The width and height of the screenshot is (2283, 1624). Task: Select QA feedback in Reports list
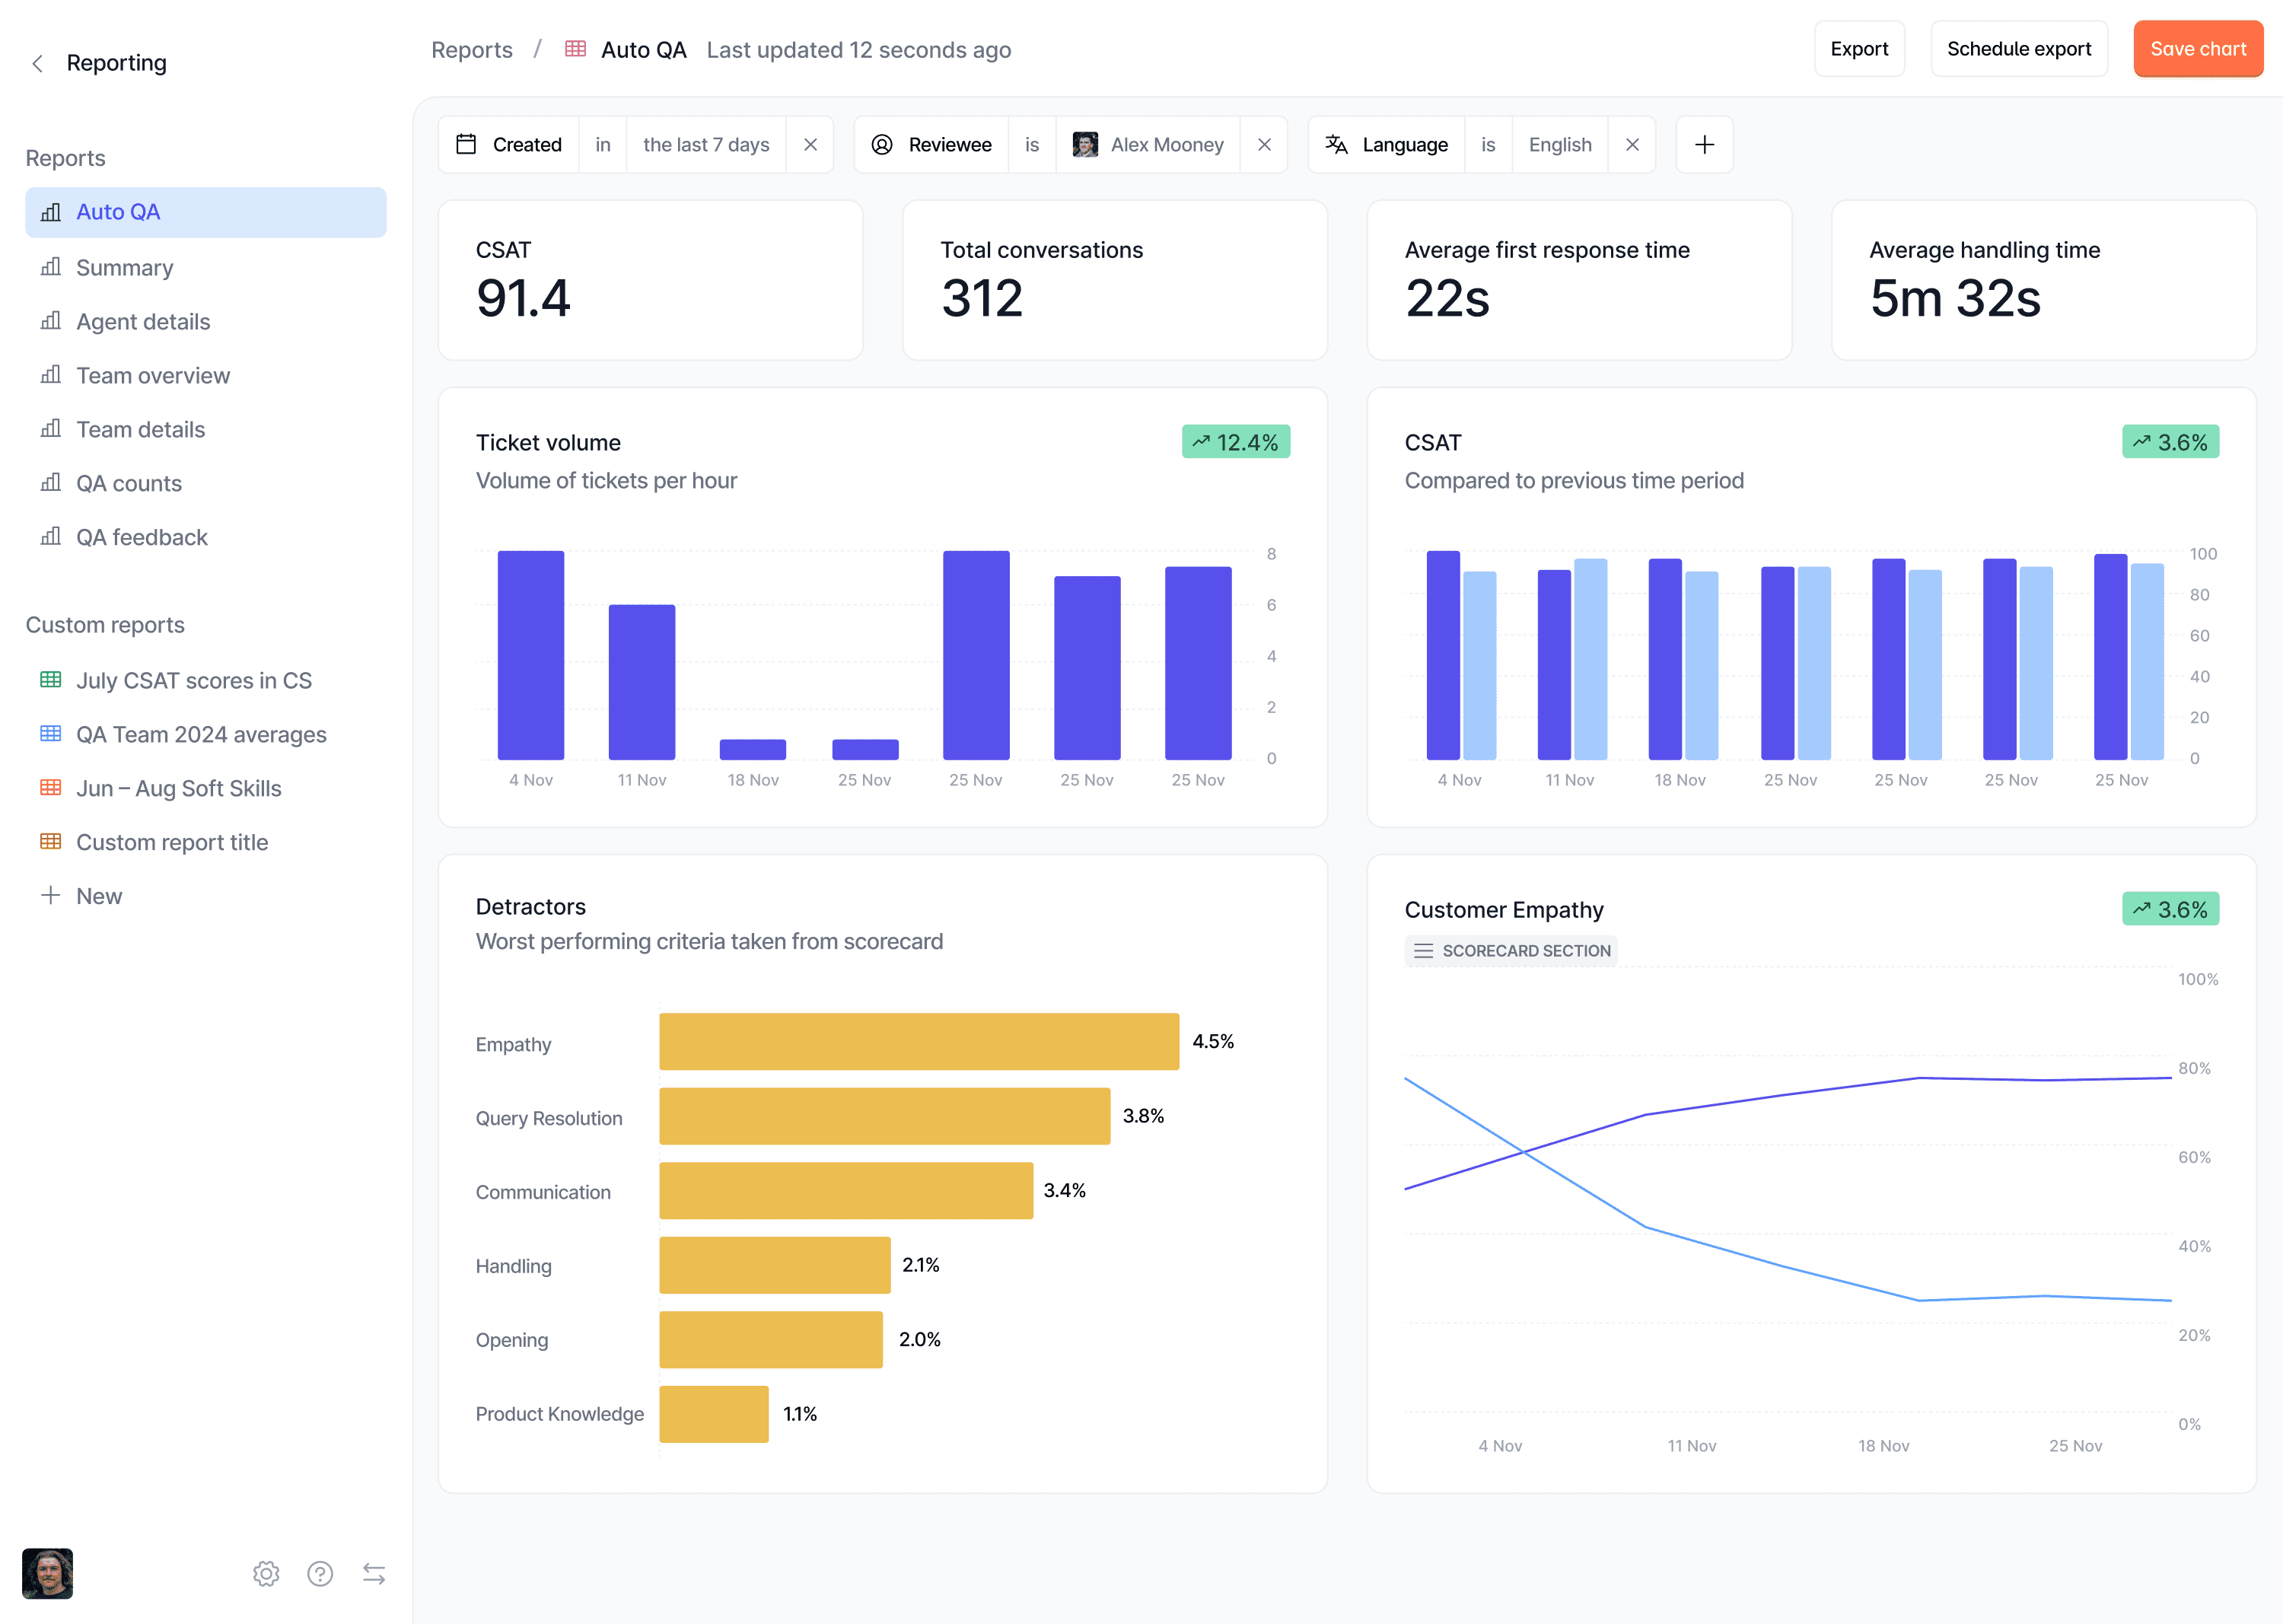[142, 538]
